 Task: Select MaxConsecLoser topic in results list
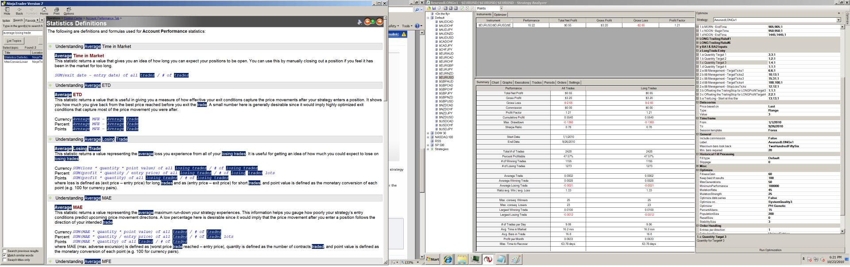click(16, 62)
